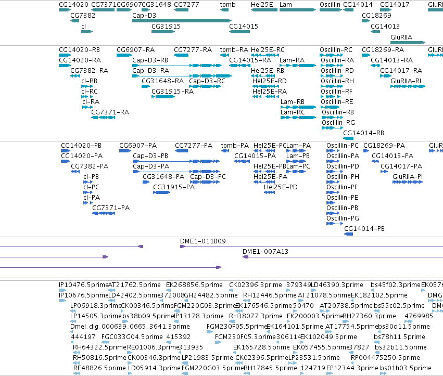Select the Oscillin gene label
The height and width of the screenshot is (376, 443).
(330, 5)
